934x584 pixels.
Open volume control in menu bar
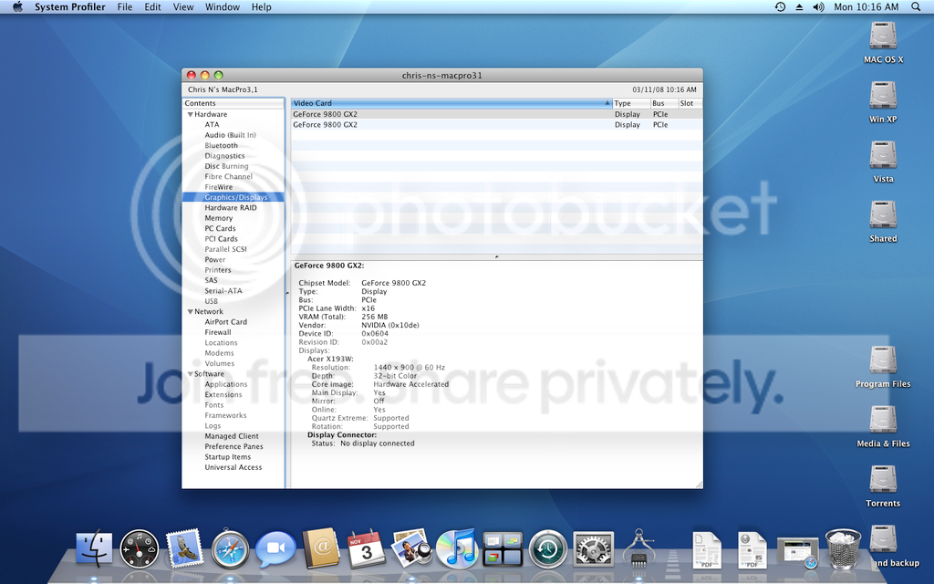point(818,7)
